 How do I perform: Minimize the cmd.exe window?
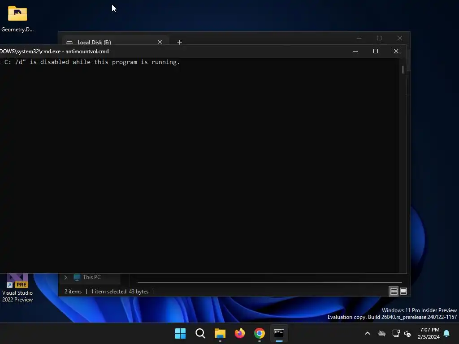(355, 51)
